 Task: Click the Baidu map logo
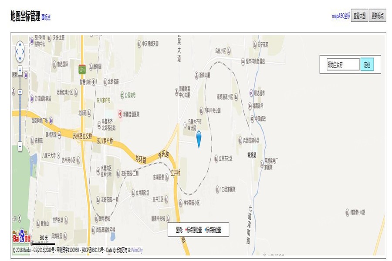tap(22, 235)
